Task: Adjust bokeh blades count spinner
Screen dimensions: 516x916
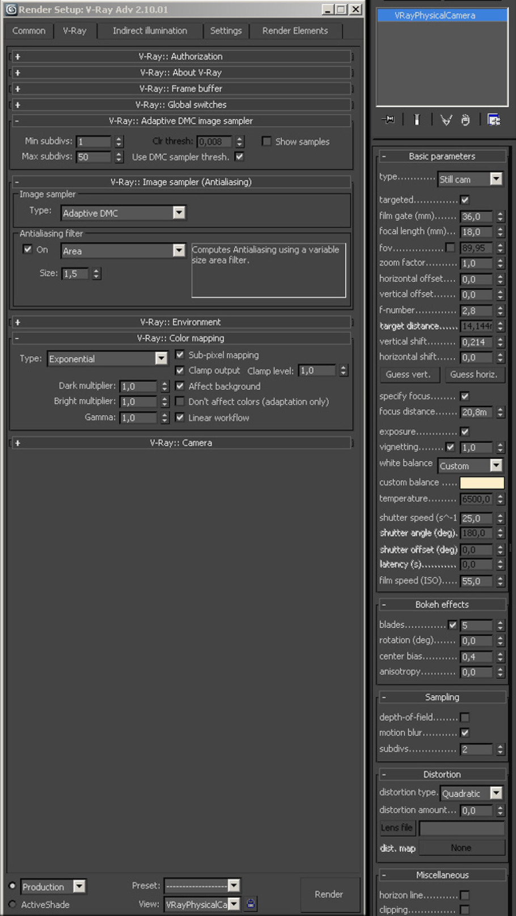Action: [500, 626]
